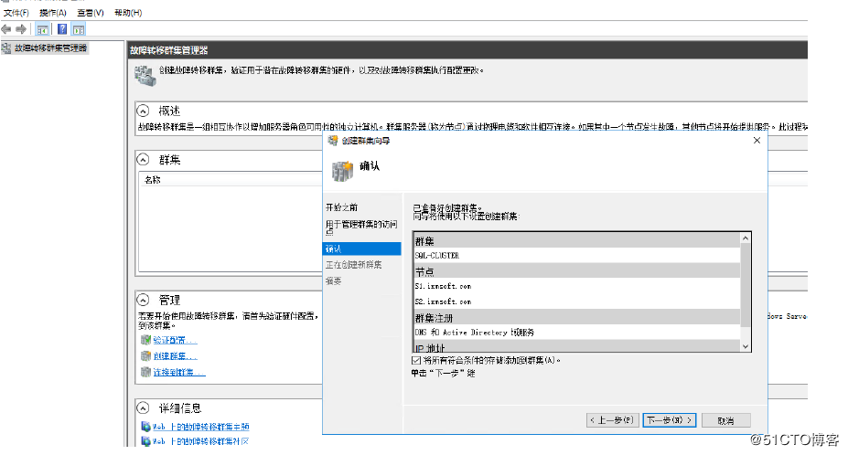
Task: Open the Help toolbar icon
Action: click(x=62, y=29)
